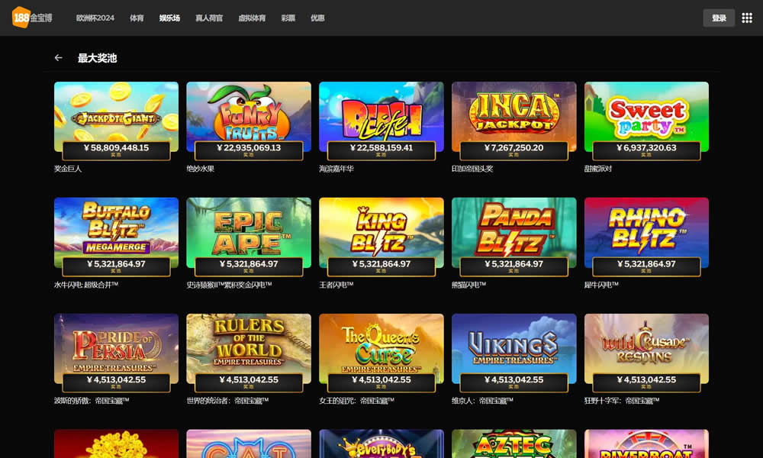Select the 娱乐场 casino tab

170,18
